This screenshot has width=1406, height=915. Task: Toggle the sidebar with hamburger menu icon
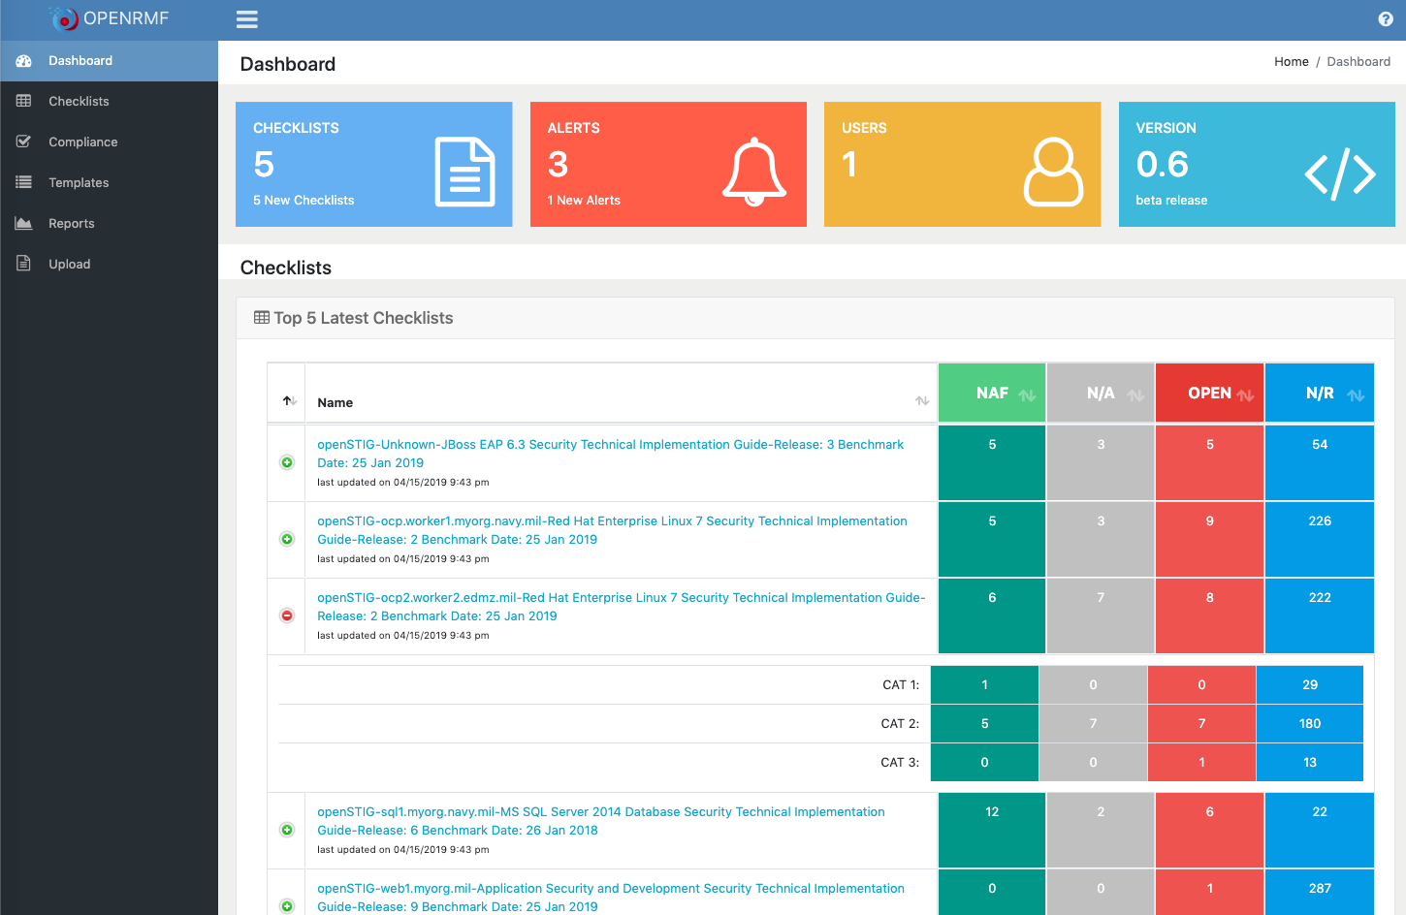(x=247, y=19)
